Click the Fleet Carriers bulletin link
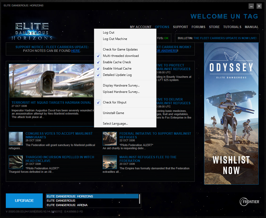 point(225,38)
